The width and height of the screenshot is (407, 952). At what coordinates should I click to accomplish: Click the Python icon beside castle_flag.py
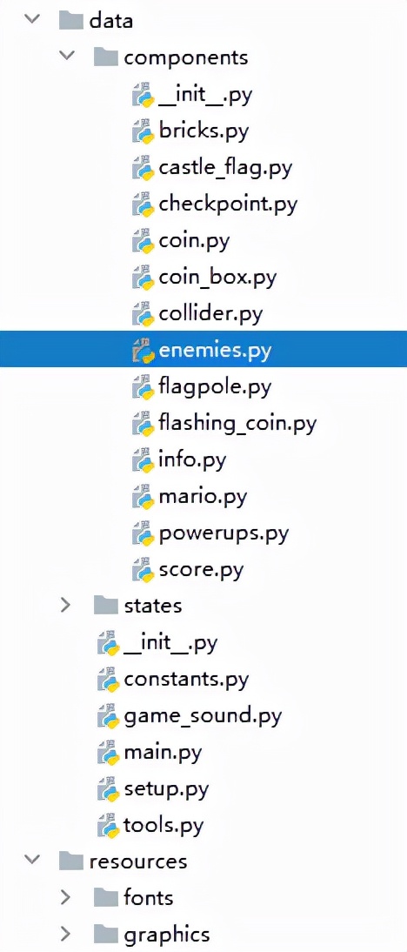[x=142, y=168]
